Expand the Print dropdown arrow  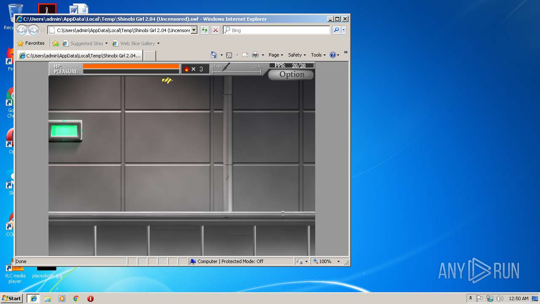coord(263,55)
